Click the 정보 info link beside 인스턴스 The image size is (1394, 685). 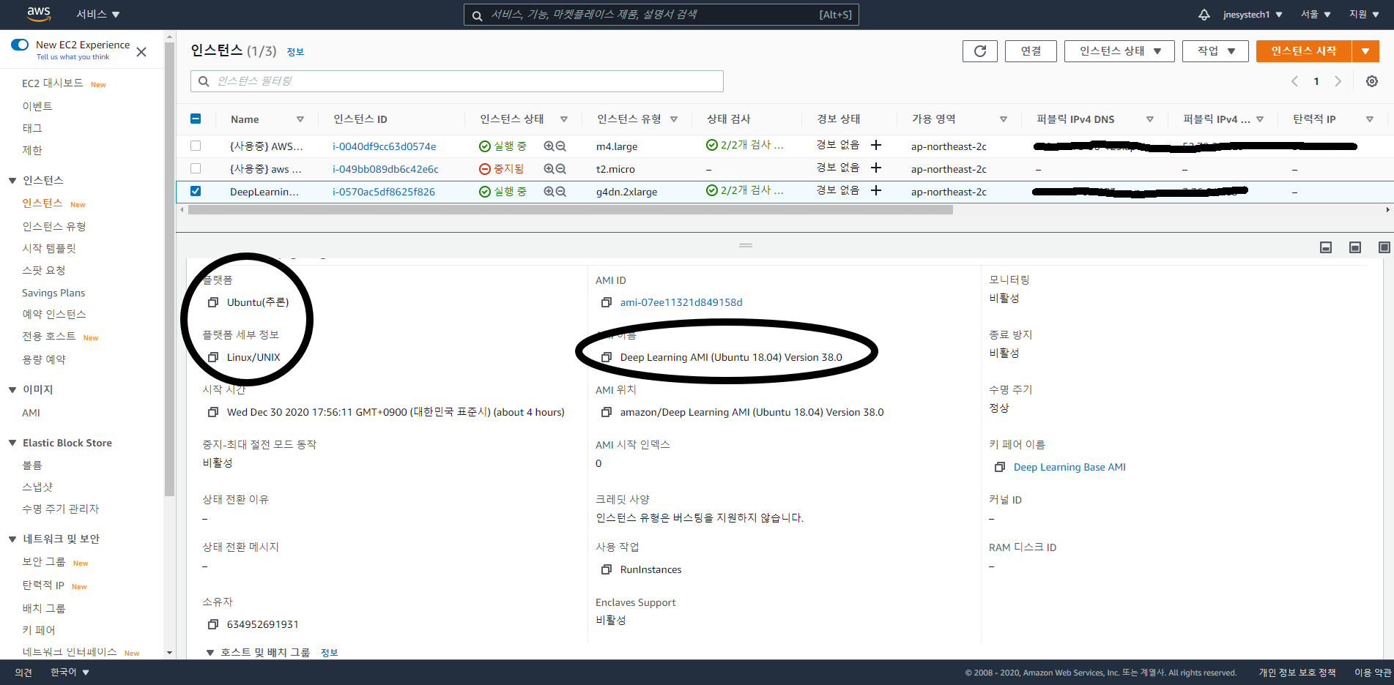(295, 52)
